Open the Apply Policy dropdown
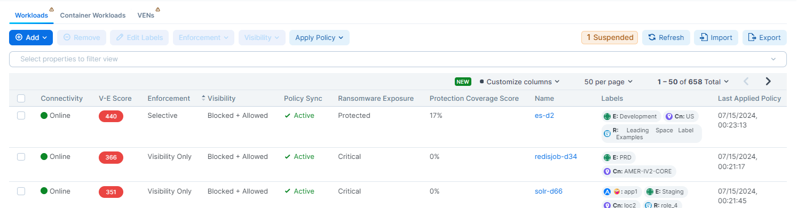This screenshot has width=798, height=208. coord(319,37)
